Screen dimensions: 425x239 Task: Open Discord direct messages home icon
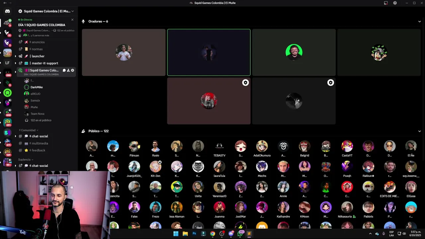coord(7,11)
